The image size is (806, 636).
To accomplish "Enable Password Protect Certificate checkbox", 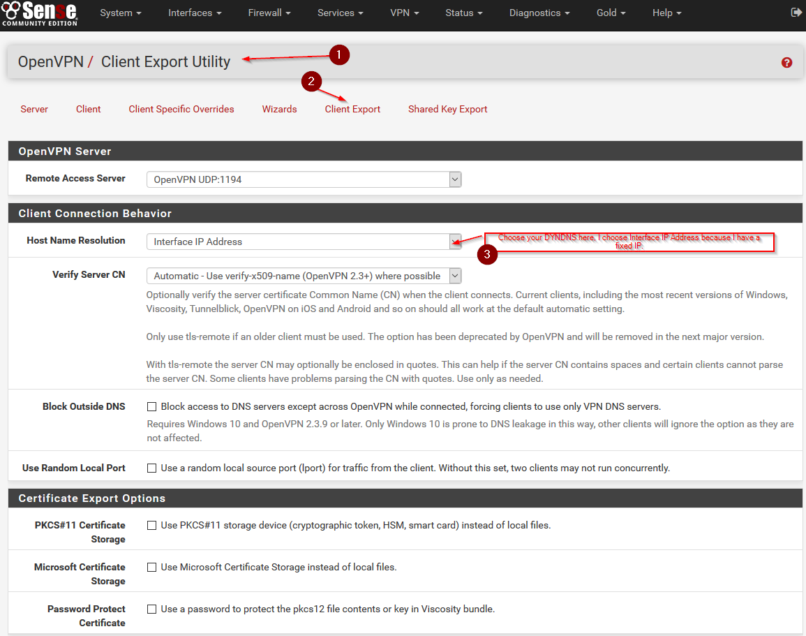I will coord(151,609).
